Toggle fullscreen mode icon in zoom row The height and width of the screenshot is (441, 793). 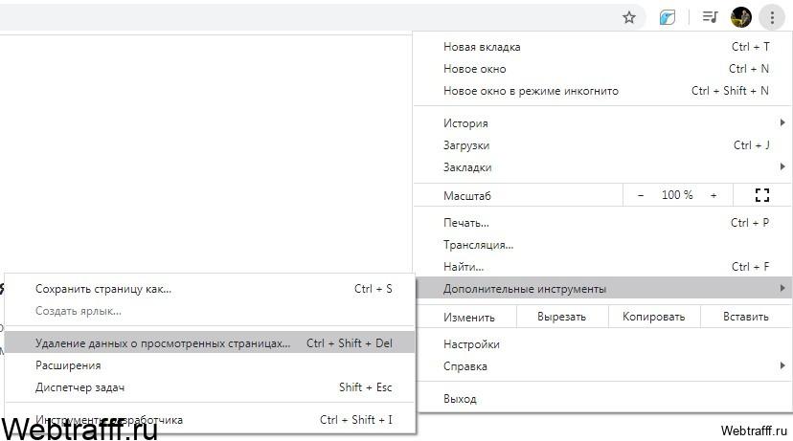[761, 195]
